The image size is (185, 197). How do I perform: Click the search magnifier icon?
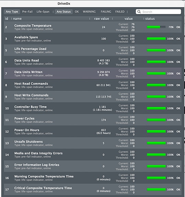click(139, 12)
